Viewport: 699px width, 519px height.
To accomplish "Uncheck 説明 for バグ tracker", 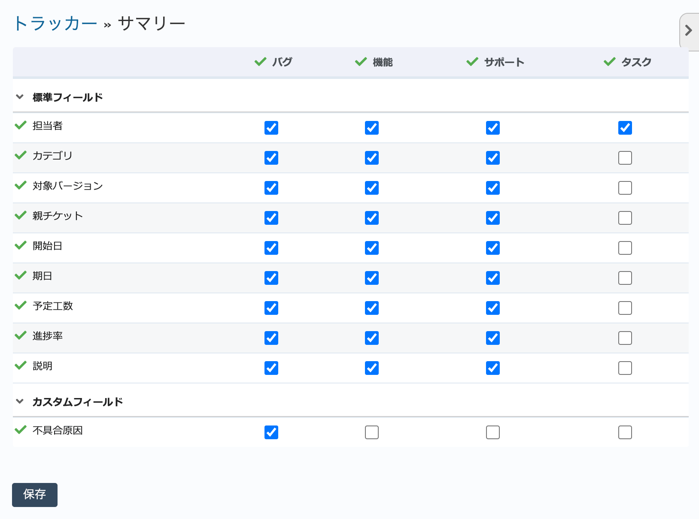I will [271, 368].
